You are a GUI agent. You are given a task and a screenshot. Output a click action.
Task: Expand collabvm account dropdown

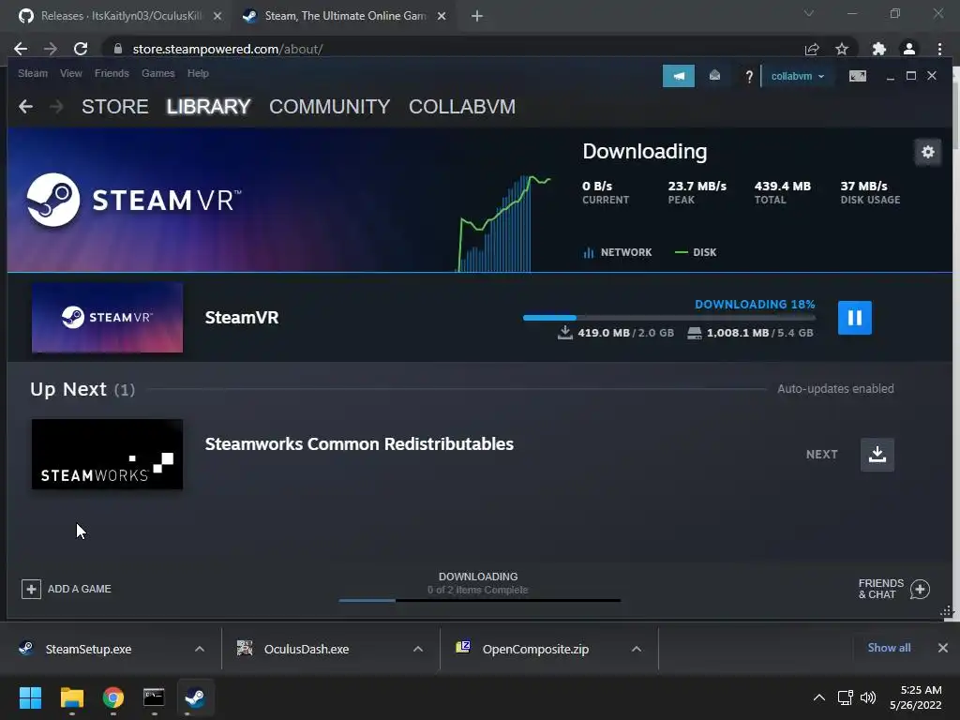(x=797, y=76)
